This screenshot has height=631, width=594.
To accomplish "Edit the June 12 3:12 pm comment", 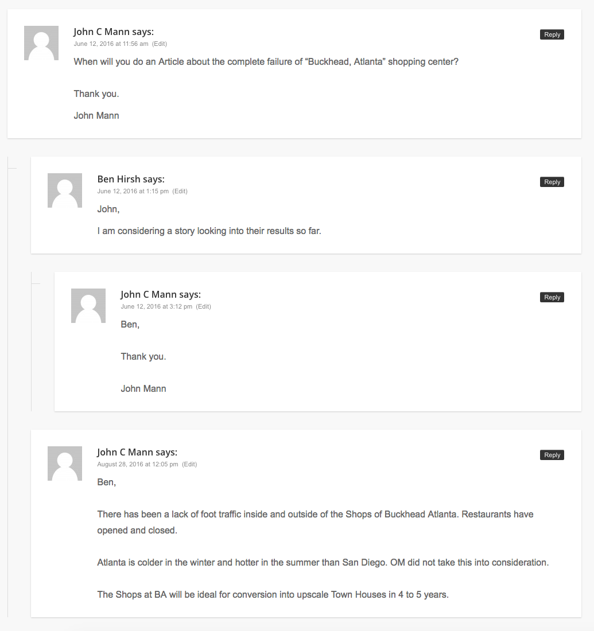I will 203,307.
